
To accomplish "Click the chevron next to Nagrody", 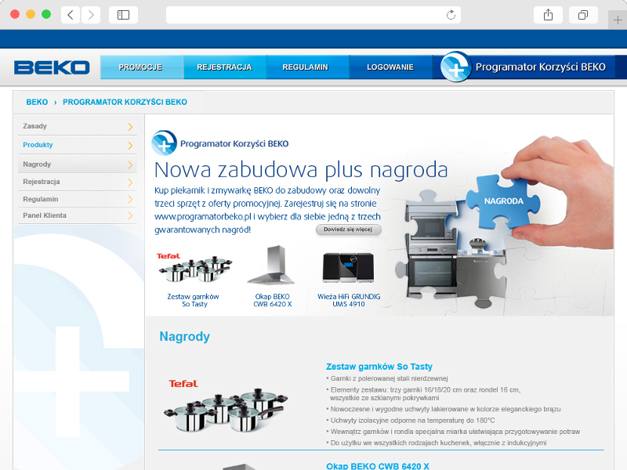I will 130,164.
